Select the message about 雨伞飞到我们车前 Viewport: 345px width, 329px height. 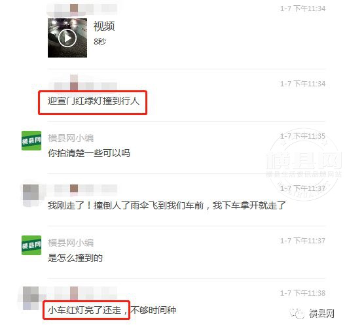(x=166, y=205)
